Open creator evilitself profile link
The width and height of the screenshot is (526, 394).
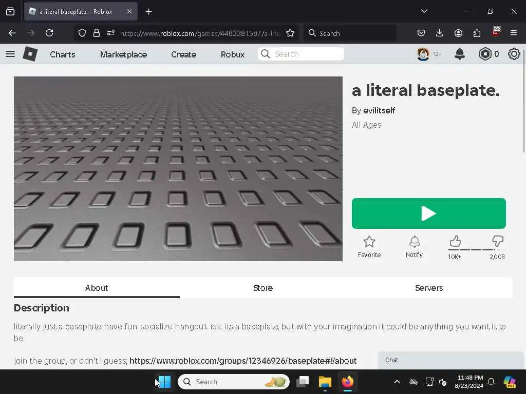click(x=379, y=111)
